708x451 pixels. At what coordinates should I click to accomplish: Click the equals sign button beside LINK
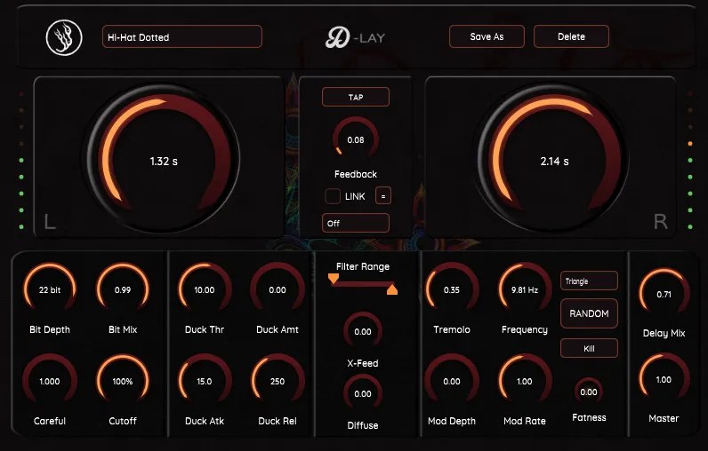[382, 196]
